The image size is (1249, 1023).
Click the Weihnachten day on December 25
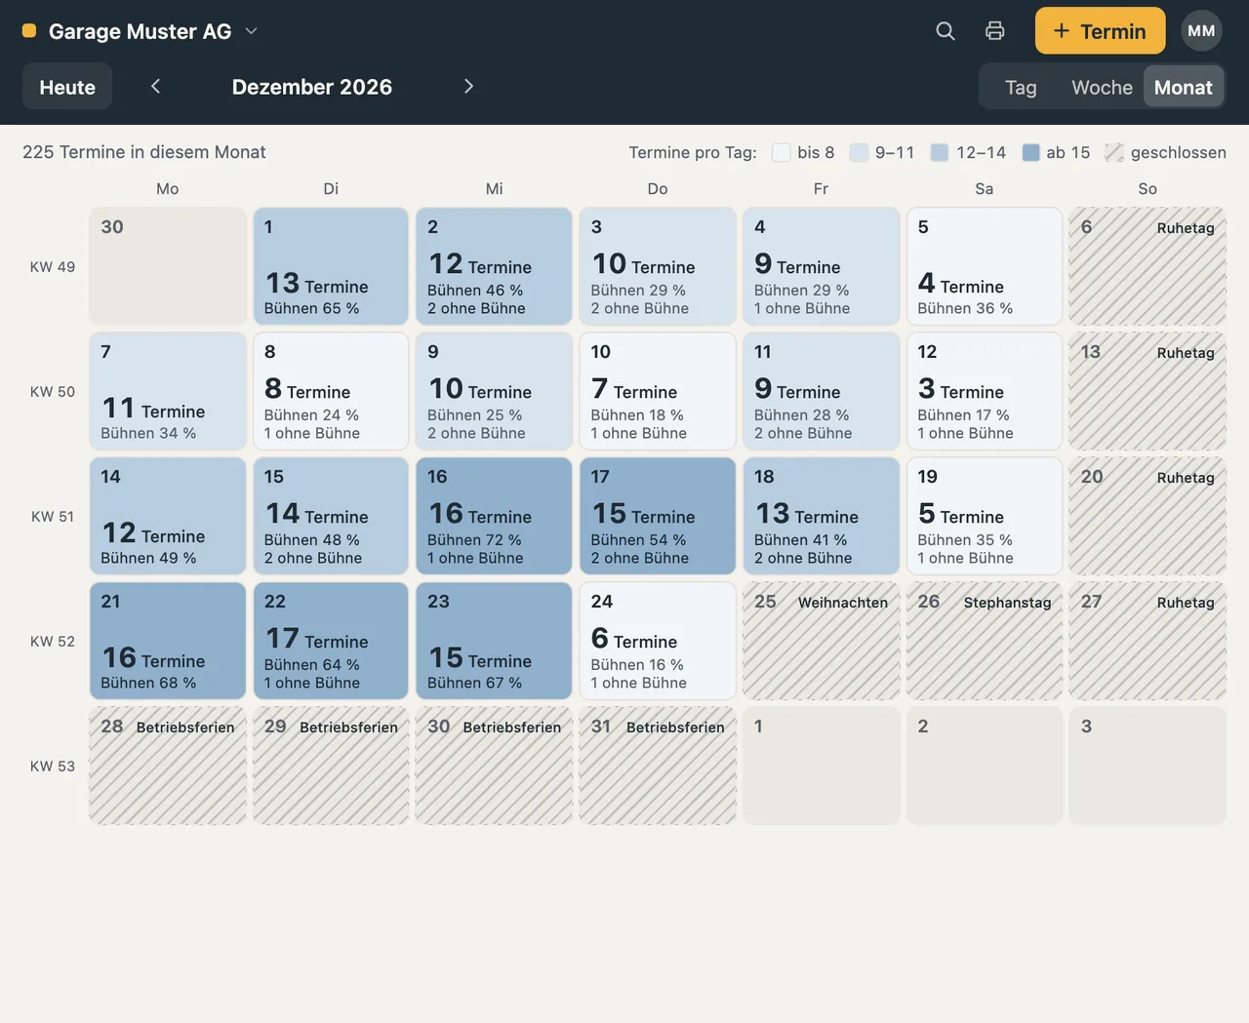[821, 641]
